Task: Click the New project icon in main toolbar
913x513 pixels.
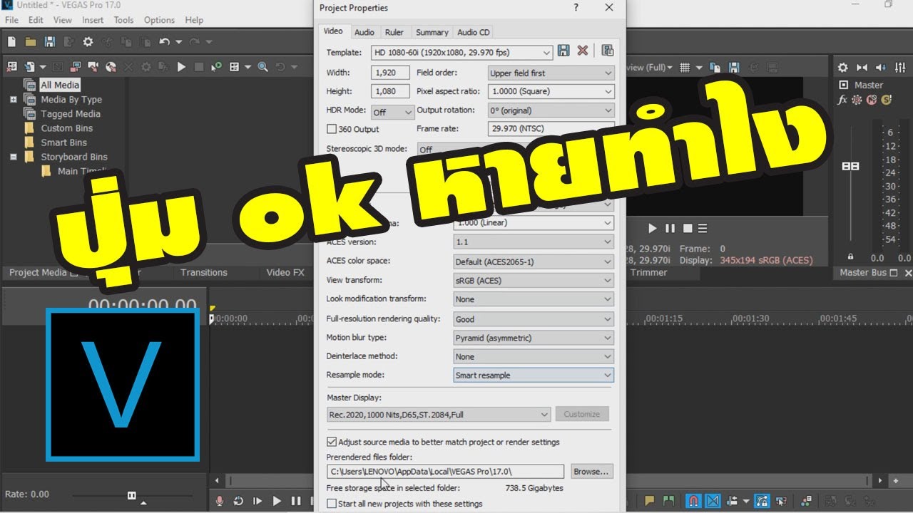Action: [12, 42]
